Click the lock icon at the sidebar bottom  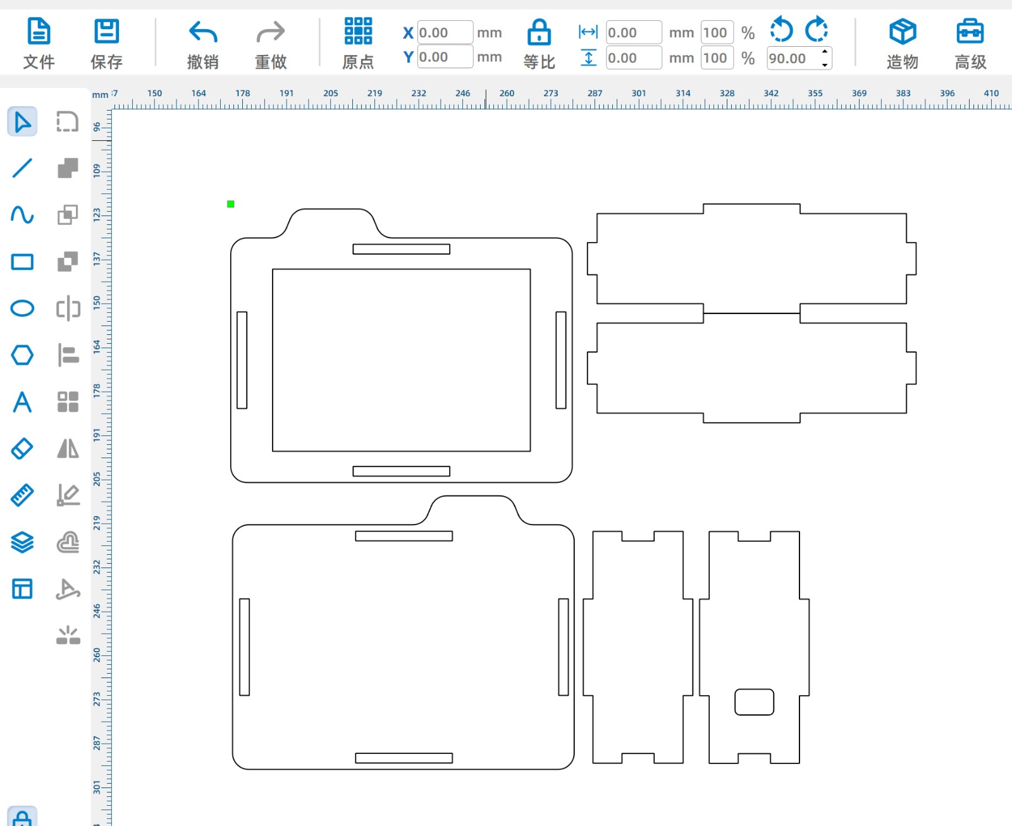(x=22, y=818)
